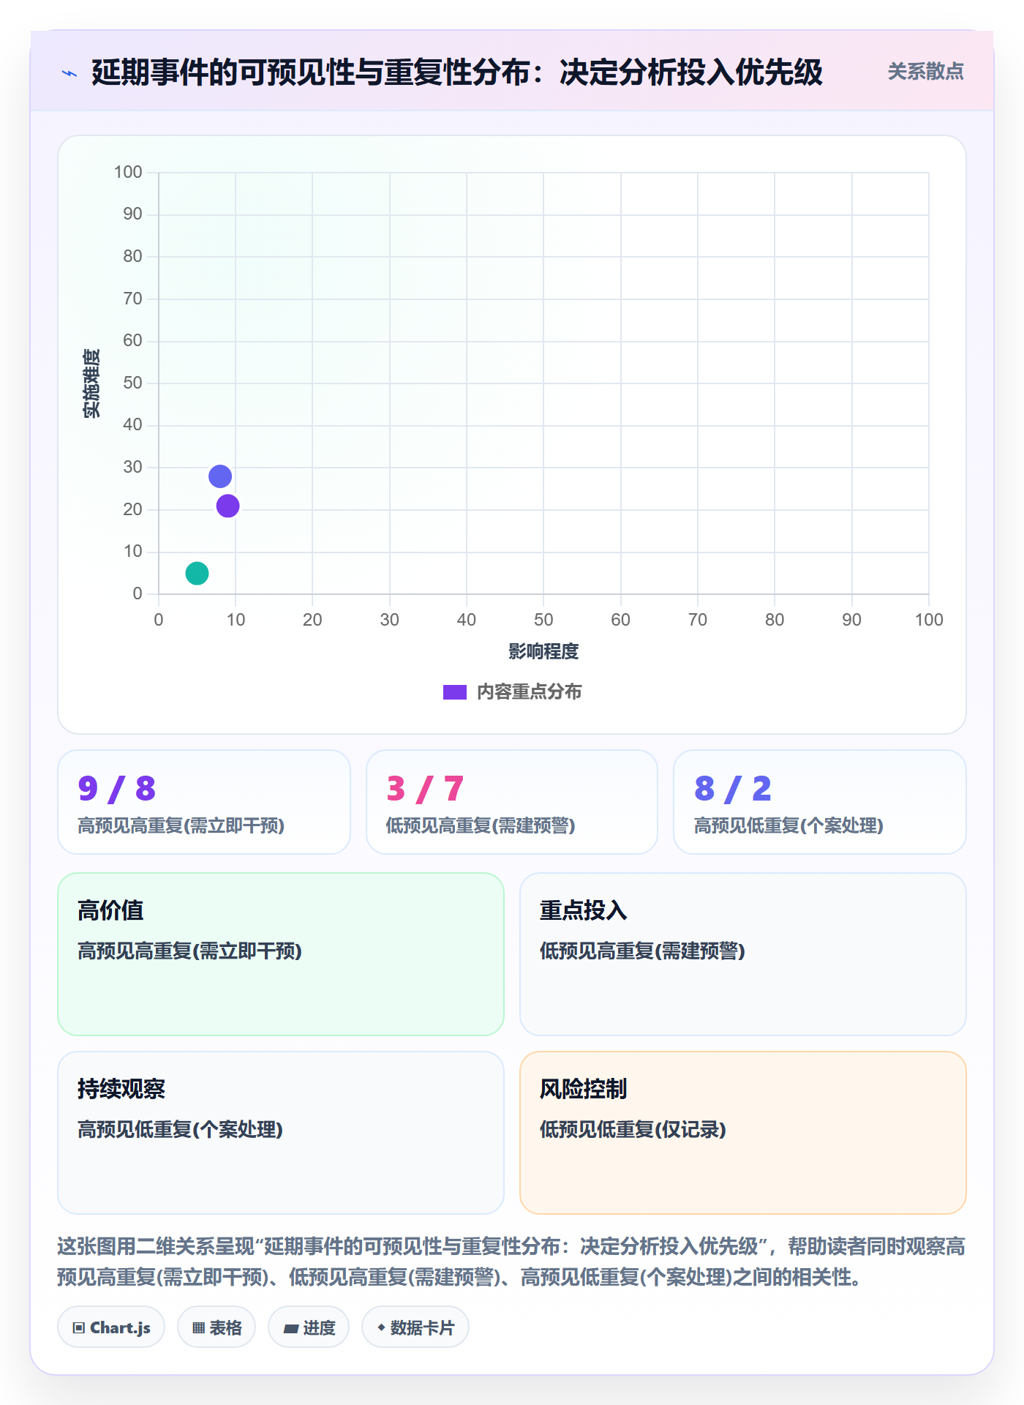This screenshot has width=1024, height=1405.
Task: Click the description paragraph starting 这张图用二维关系
Action: (511, 1262)
